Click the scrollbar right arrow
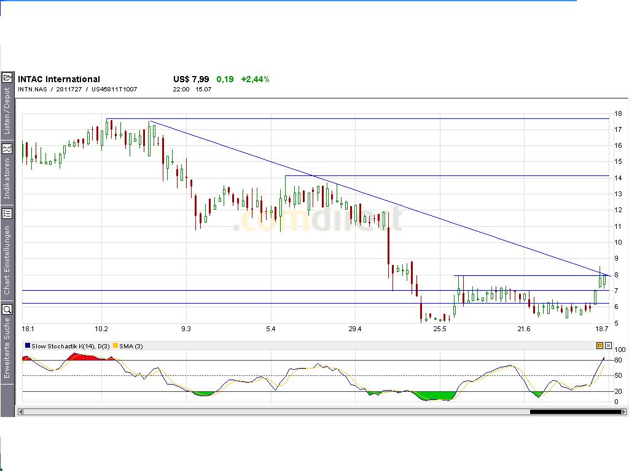Screen dimensions: 629x471 click(x=623, y=412)
